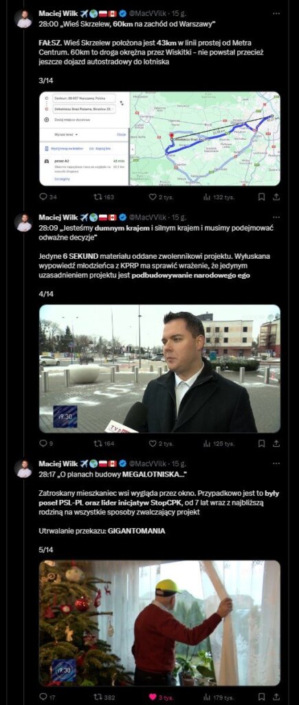The height and width of the screenshot is (705, 299).
Task: Share the 3/14 map tweet
Action: 276,197
